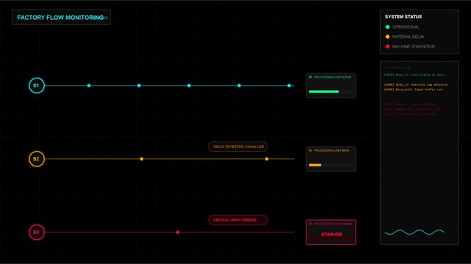Click the 'SYSTEM STATUS' heading
Image resolution: width=471 pixels, height=264 pixels.
(x=403, y=17)
